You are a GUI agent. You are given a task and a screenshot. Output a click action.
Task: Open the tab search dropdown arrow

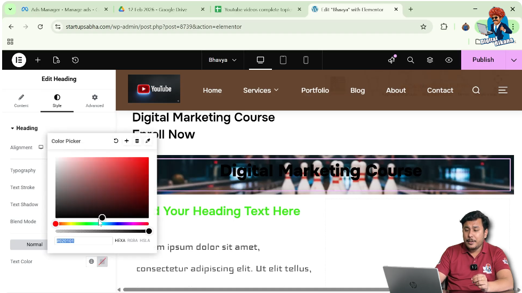(10, 9)
